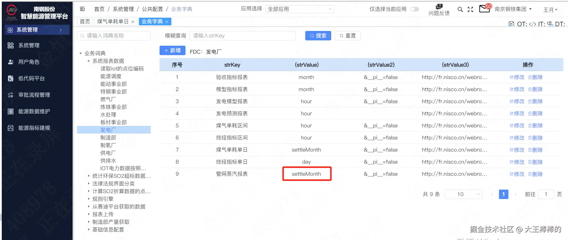Viewport: 568px width, 240px height.
Task: Select 制氧厂 in the dictionary tree
Action: coord(108,145)
